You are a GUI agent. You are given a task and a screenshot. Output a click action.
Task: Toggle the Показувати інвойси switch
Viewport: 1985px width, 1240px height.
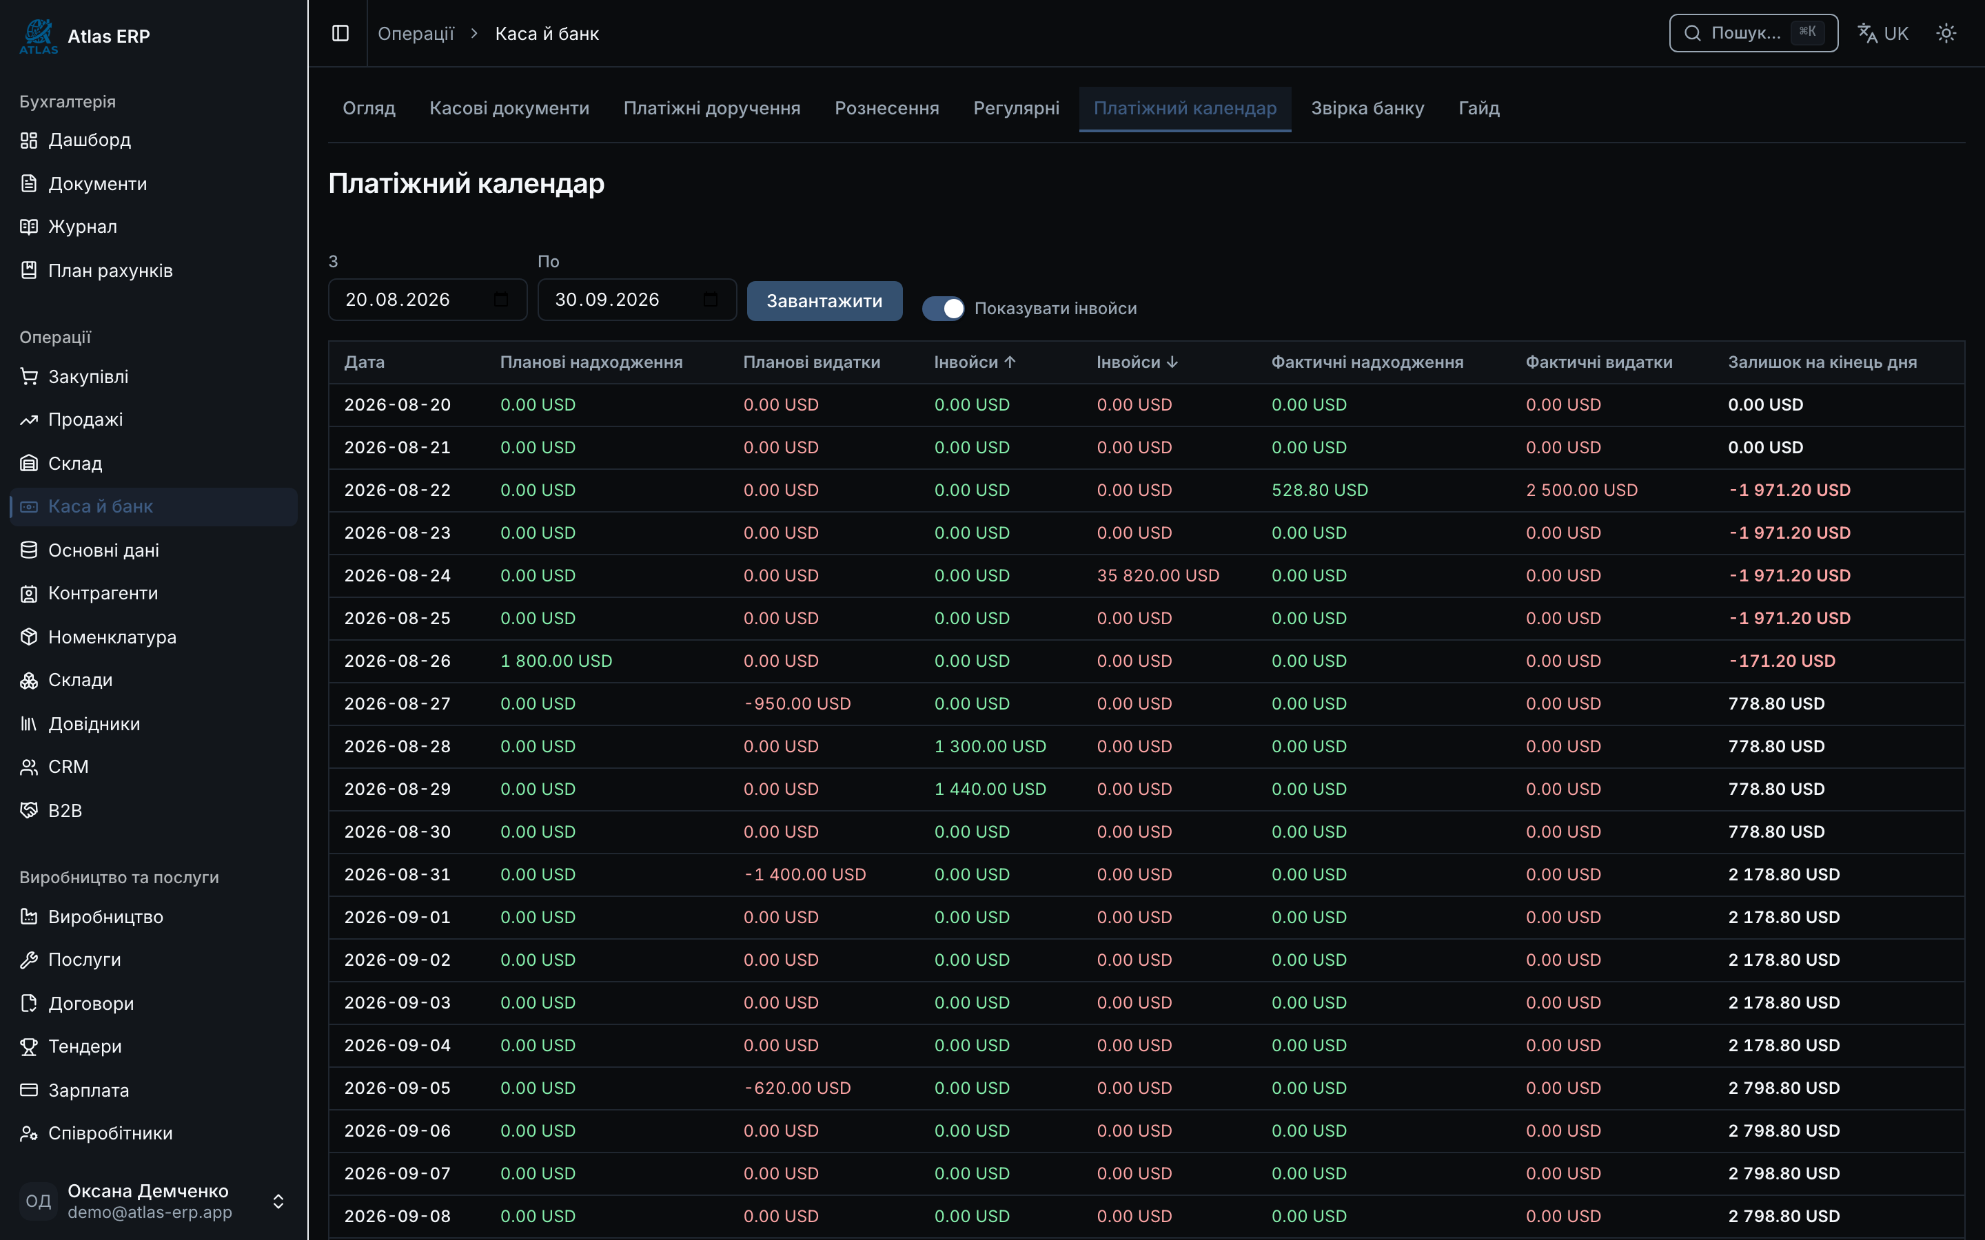944,309
